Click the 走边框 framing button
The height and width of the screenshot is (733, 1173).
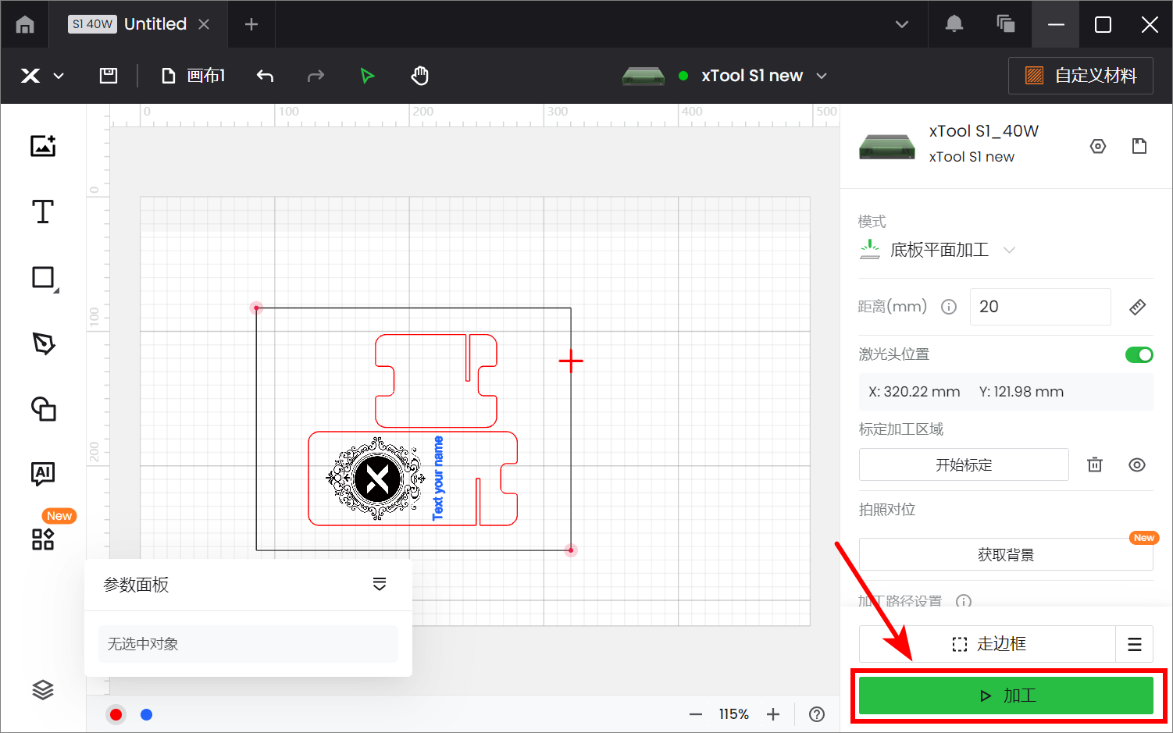click(988, 644)
